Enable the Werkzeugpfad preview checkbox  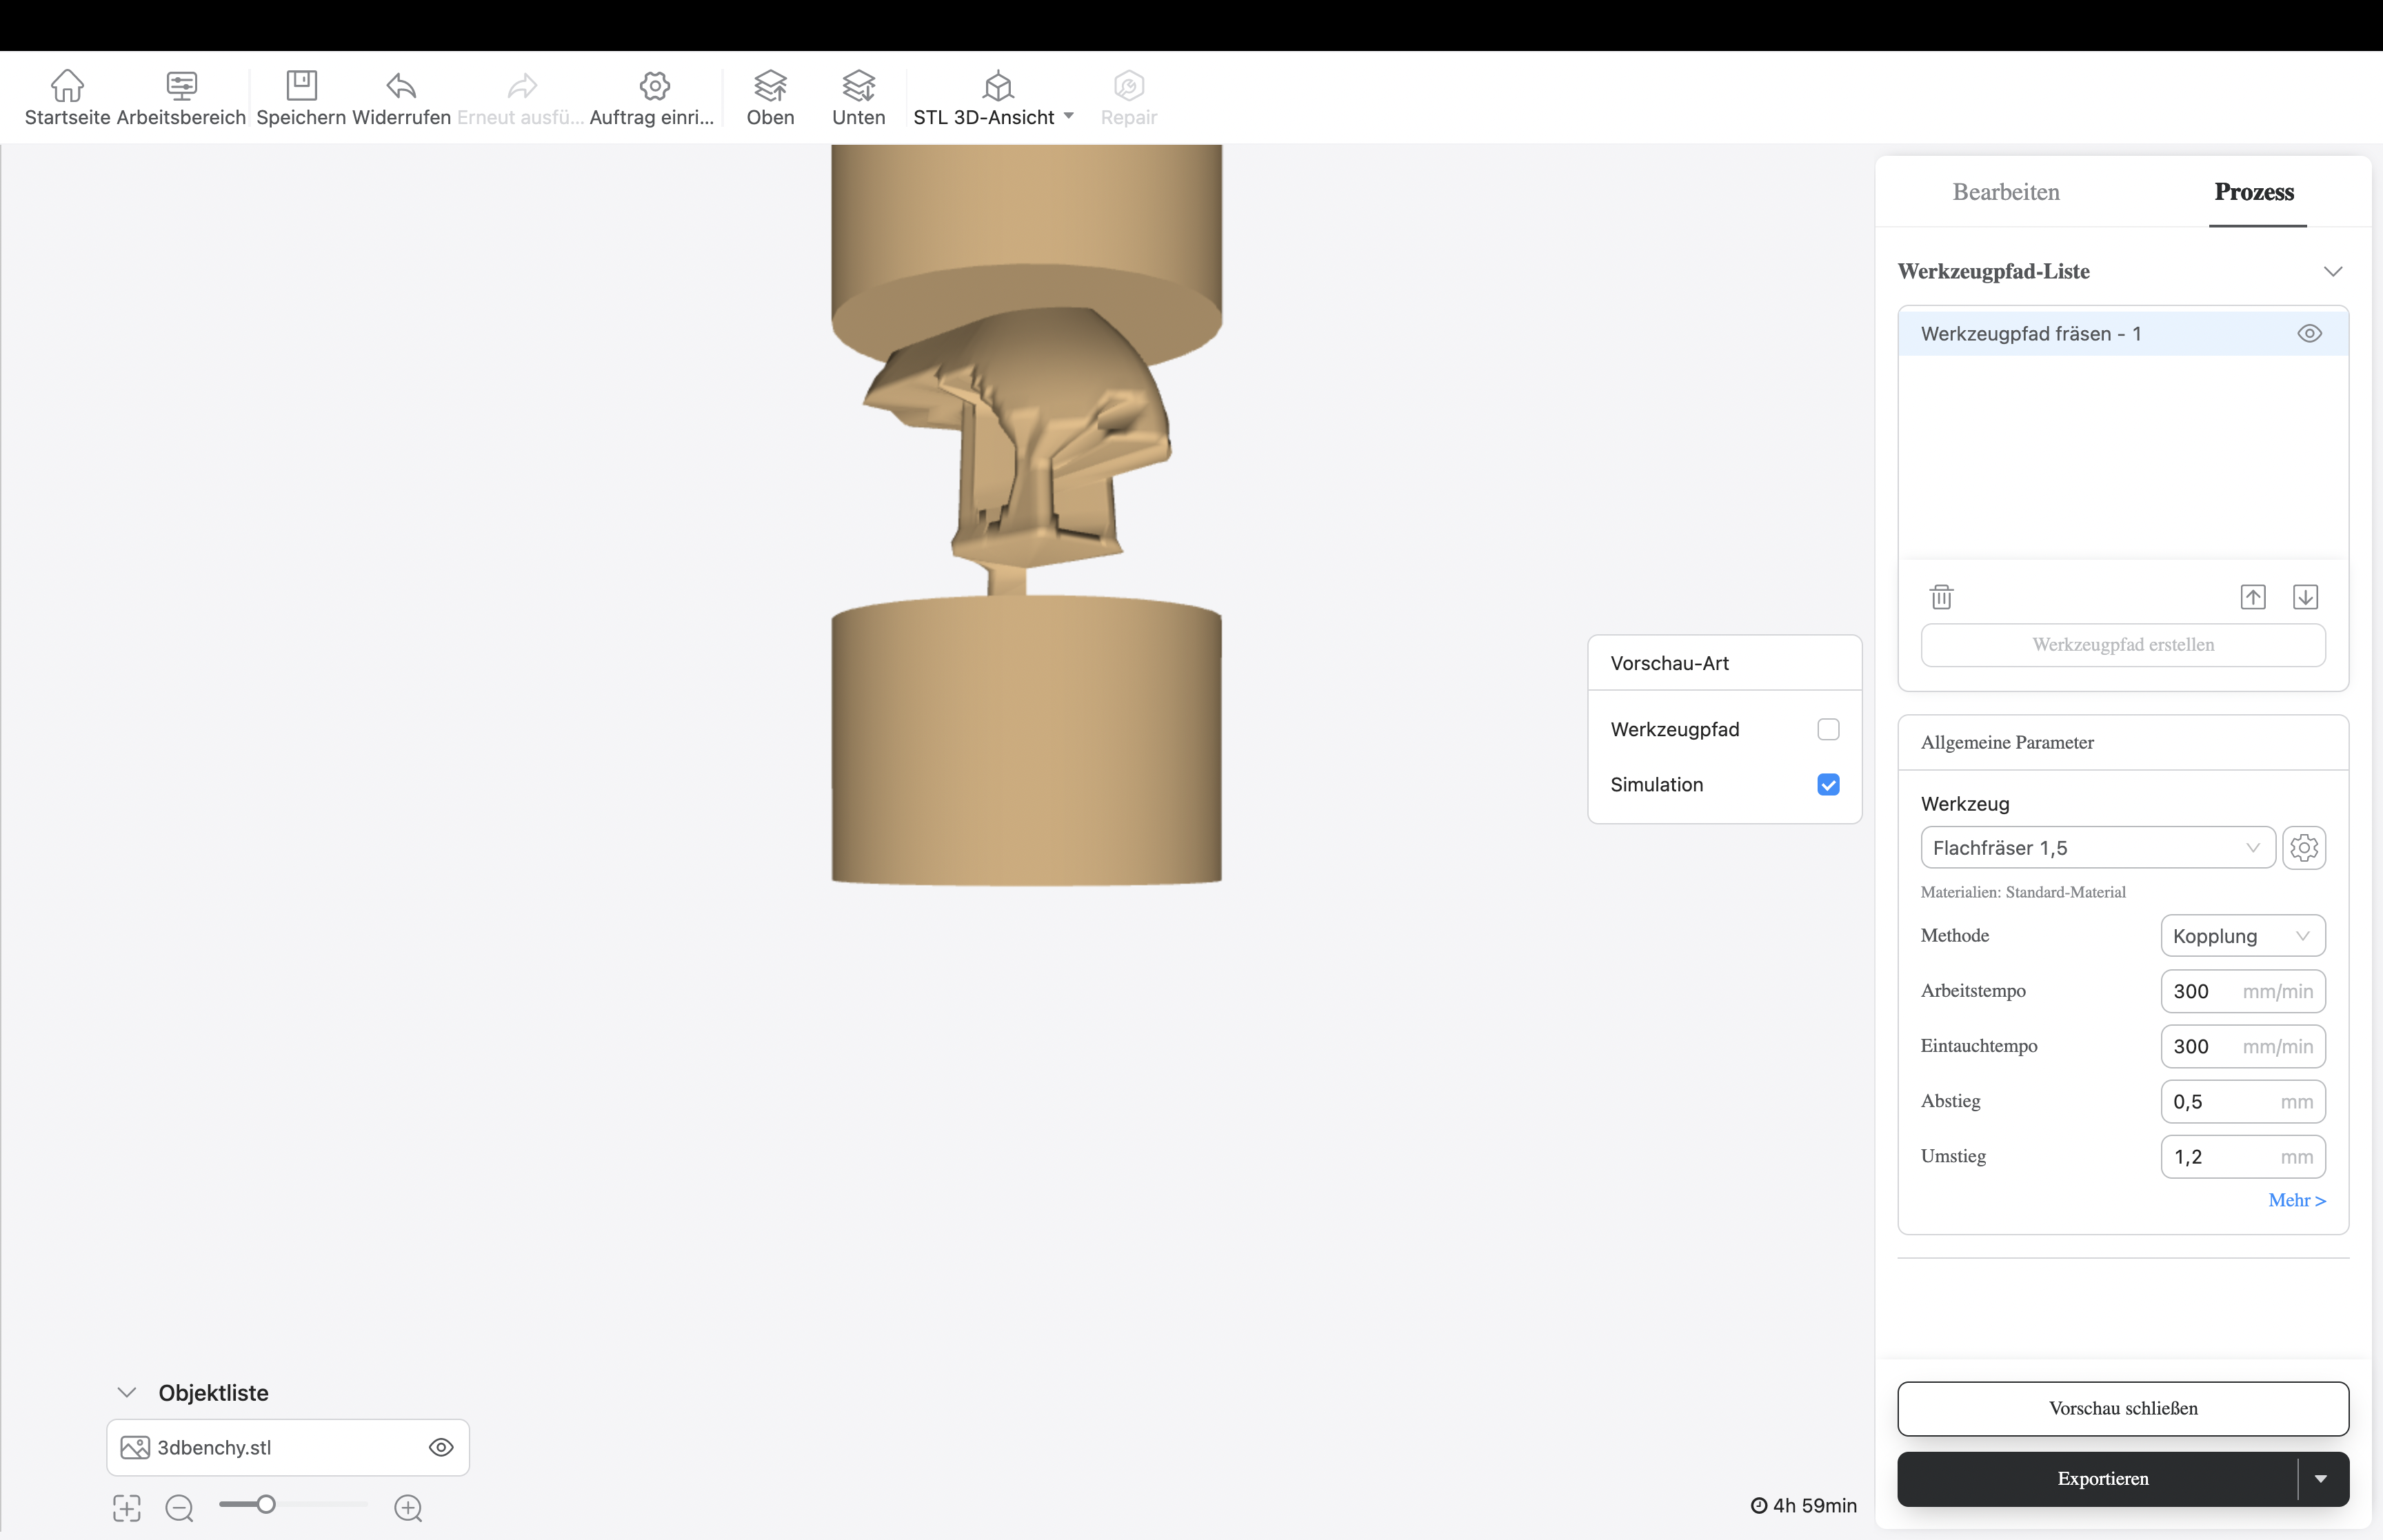pyautogui.click(x=1828, y=730)
